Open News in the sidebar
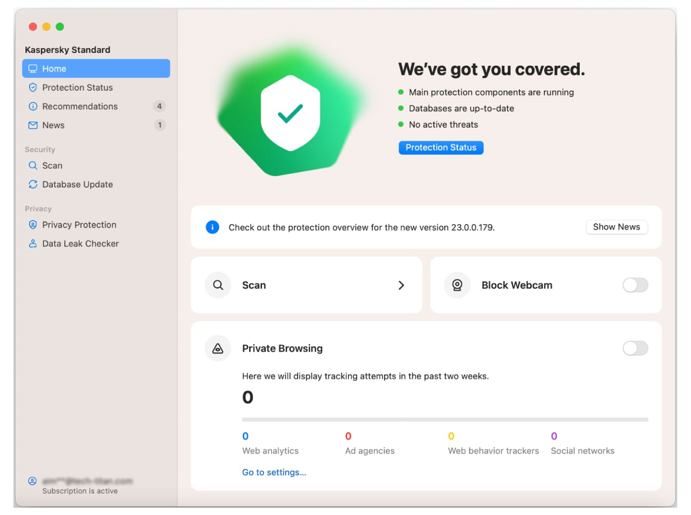This screenshot has height=515, width=691. point(96,125)
